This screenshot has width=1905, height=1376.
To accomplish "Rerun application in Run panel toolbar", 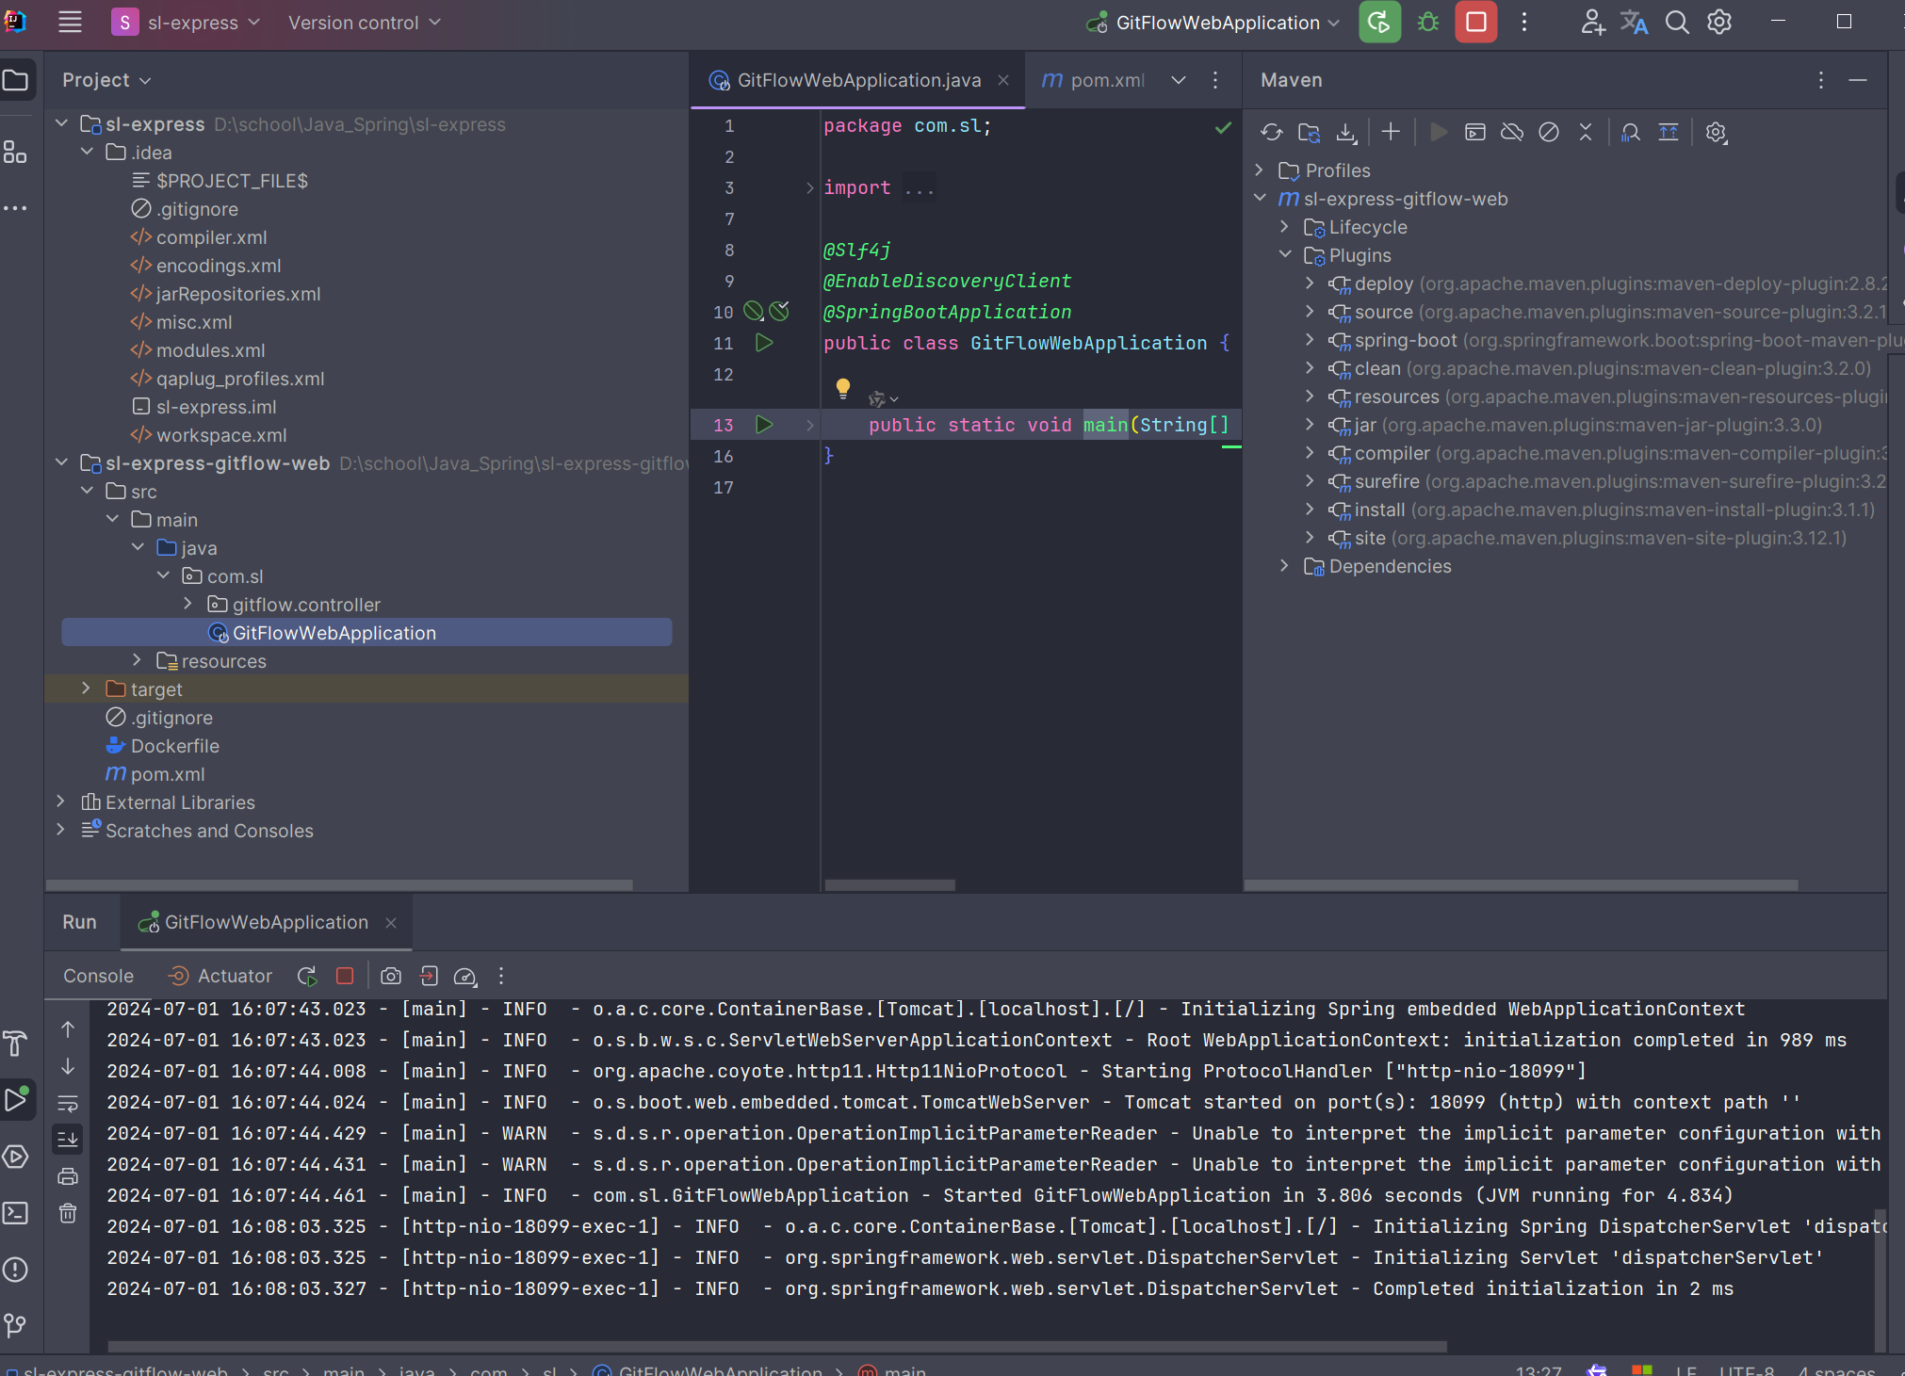I will (x=307, y=977).
